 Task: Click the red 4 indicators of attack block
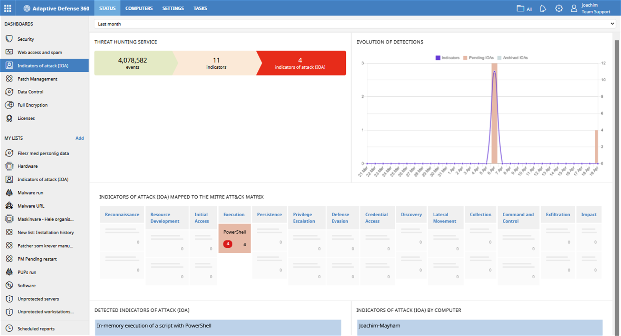coord(301,63)
